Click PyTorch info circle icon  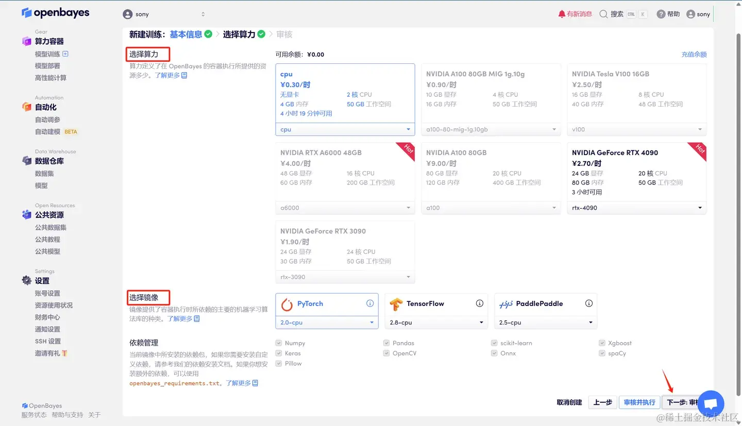click(x=369, y=303)
